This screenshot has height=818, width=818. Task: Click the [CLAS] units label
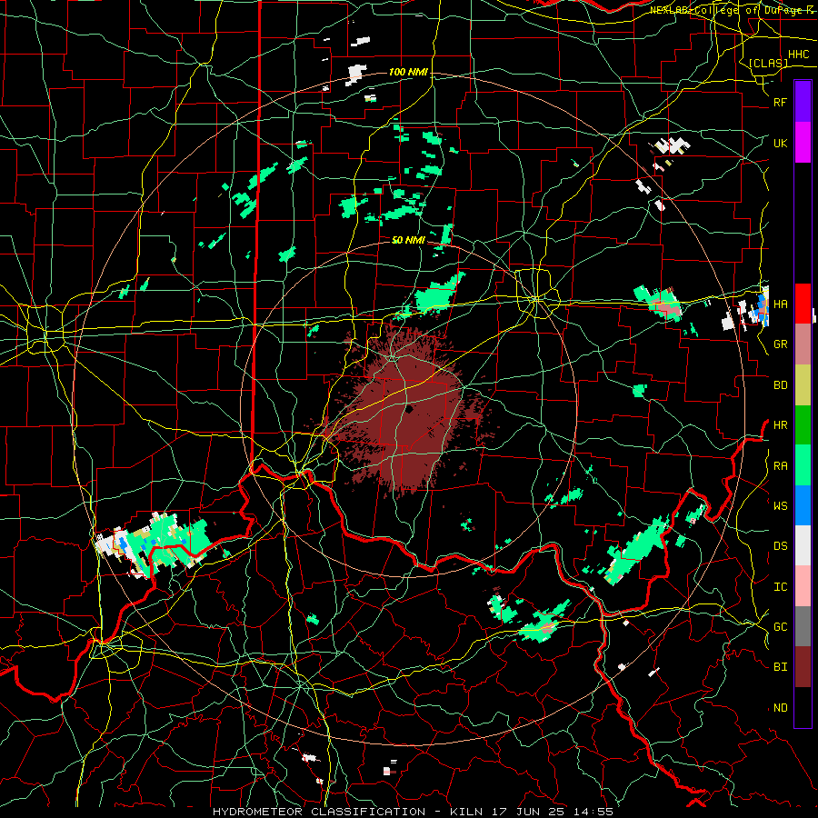(x=768, y=63)
